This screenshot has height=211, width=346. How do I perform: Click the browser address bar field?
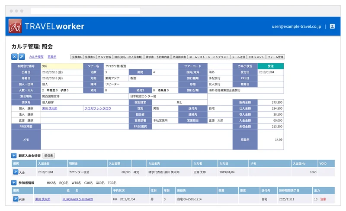click(x=85, y=11)
